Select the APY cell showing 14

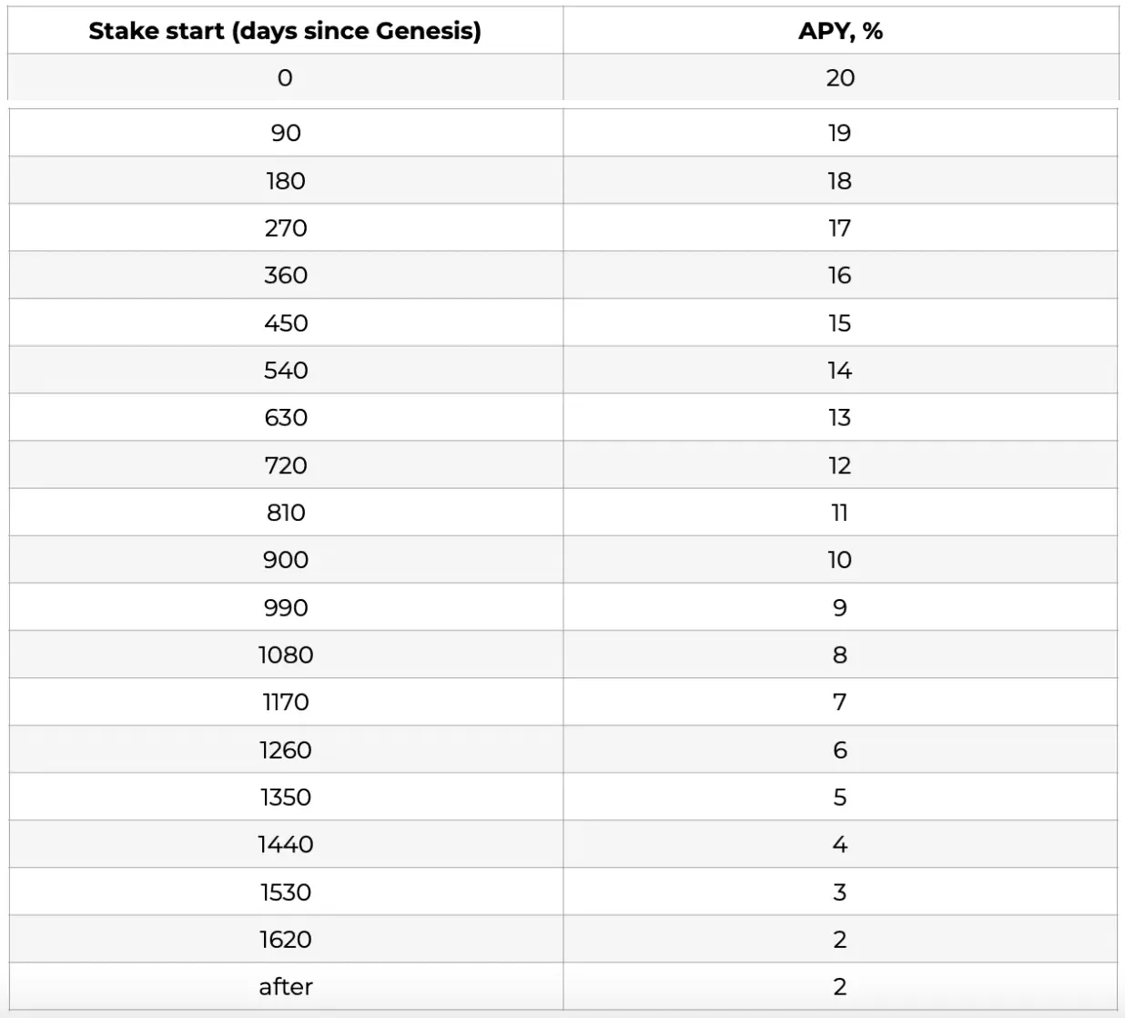pyautogui.click(x=840, y=370)
